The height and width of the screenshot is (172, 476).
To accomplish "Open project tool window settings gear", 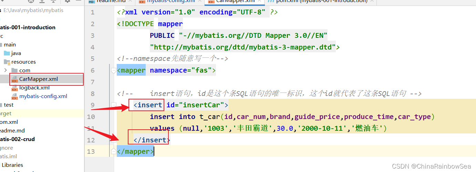I will [68, 1].
